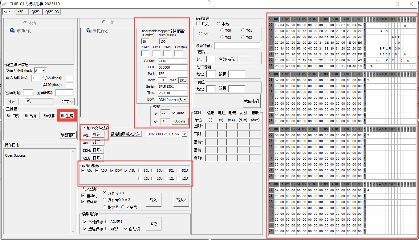419x240 pixels.
Task: Click the 找回密码 button
Action: [x=252, y=101]
